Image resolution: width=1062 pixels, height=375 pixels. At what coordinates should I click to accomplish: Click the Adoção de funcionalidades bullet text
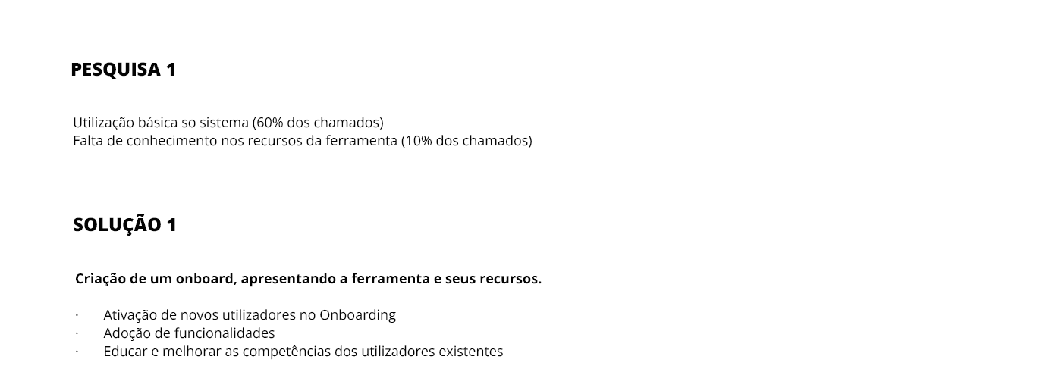(x=189, y=333)
